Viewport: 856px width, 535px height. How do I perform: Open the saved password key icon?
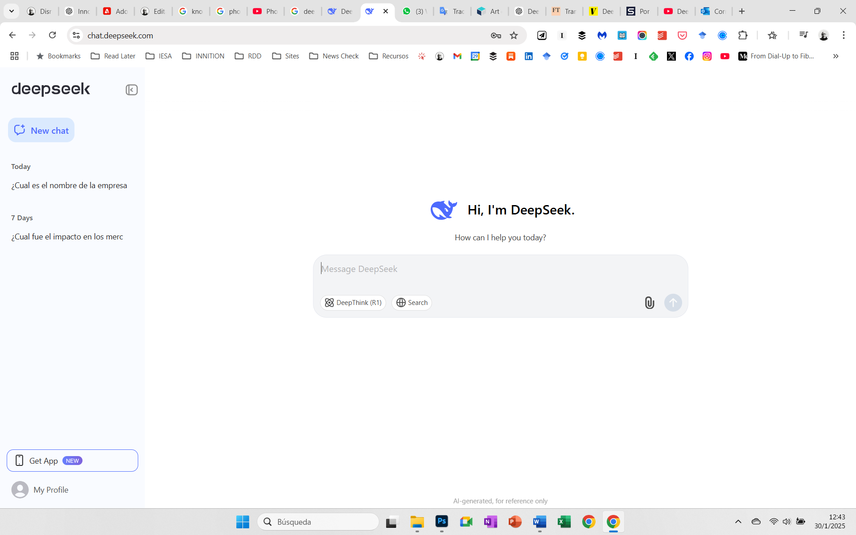[x=496, y=35]
